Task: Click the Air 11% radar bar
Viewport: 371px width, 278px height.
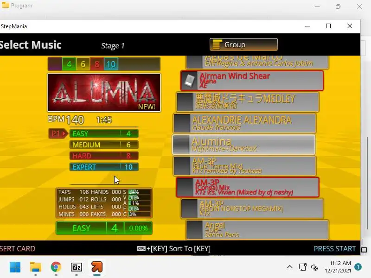Action: click(140, 203)
